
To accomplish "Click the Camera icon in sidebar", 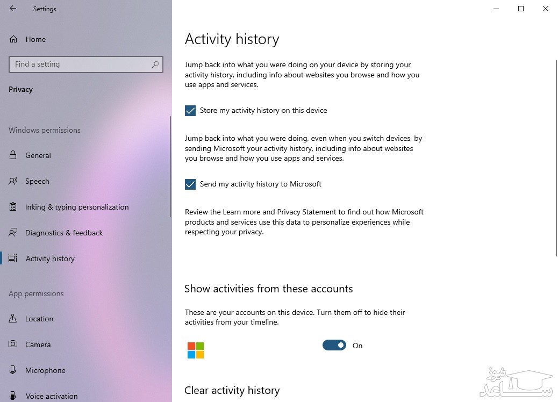I will 13,344.
